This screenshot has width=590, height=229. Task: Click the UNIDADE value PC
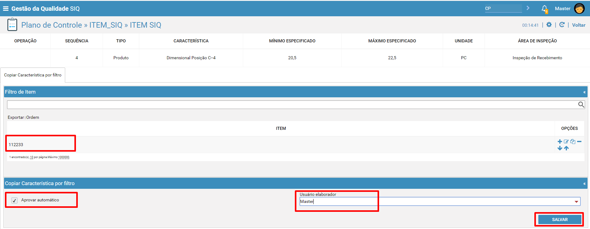click(464, 58)
